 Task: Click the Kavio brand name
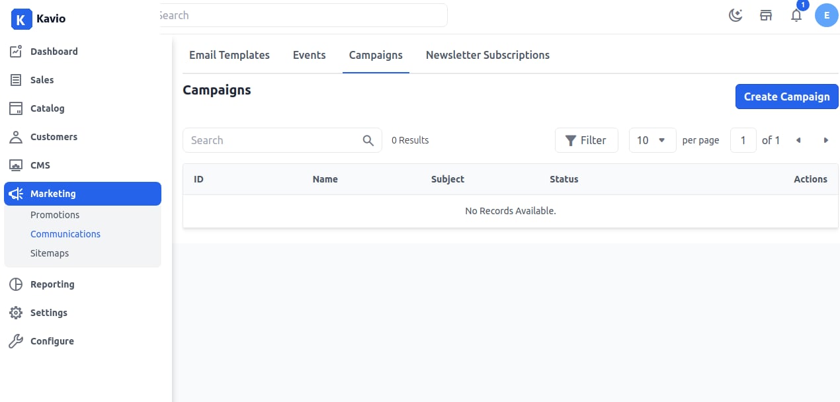tap(51, 19)
